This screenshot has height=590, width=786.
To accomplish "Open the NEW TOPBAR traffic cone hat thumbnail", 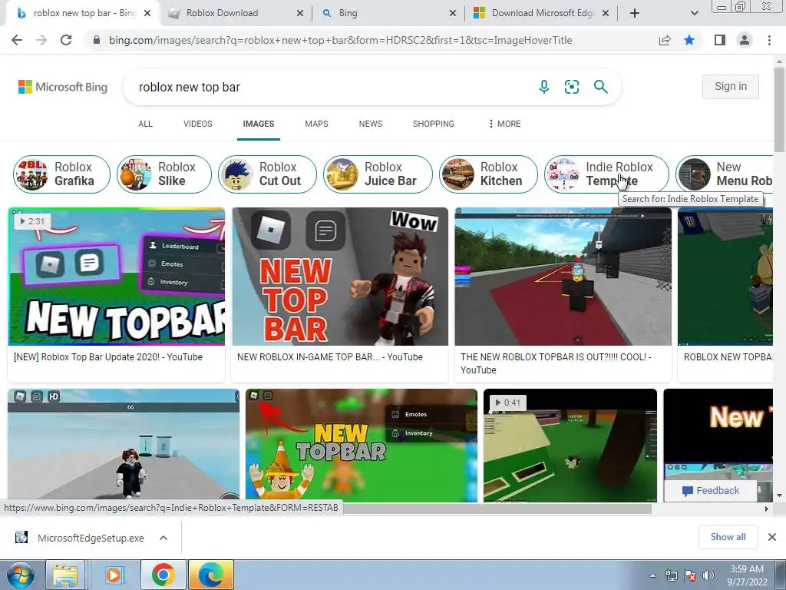I will [x=362, y=446].
